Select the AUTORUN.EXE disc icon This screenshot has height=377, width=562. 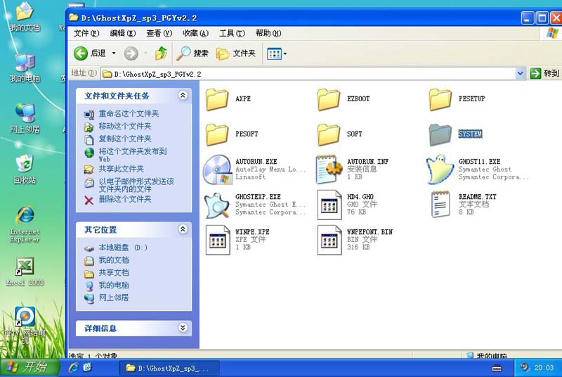(x=217, y=170)
